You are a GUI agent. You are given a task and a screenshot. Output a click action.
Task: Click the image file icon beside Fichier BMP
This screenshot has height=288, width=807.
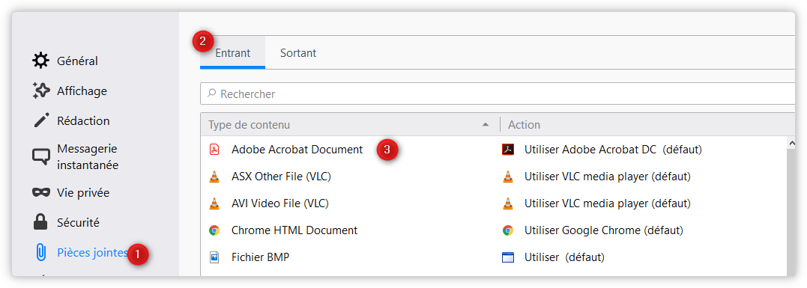(214, 257)
